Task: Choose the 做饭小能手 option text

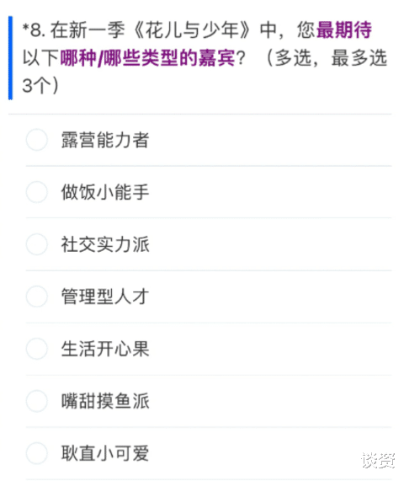Action: point(105,192)
